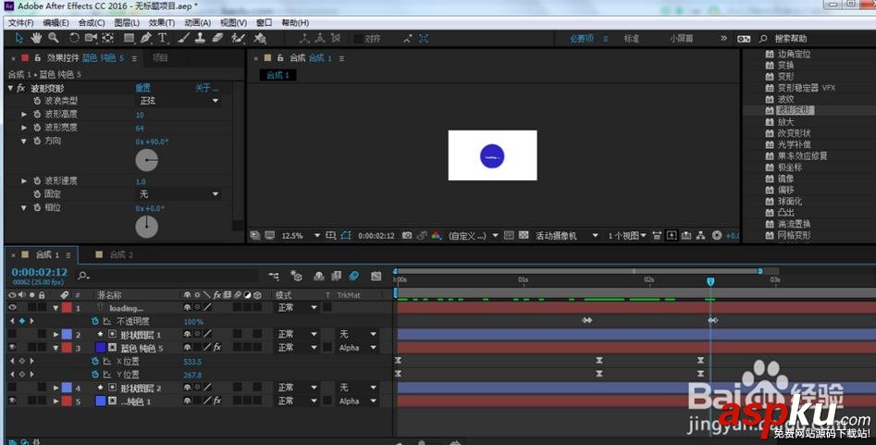
Task: Open 波浪类型 正弦 dropdown
Action: 179,101
